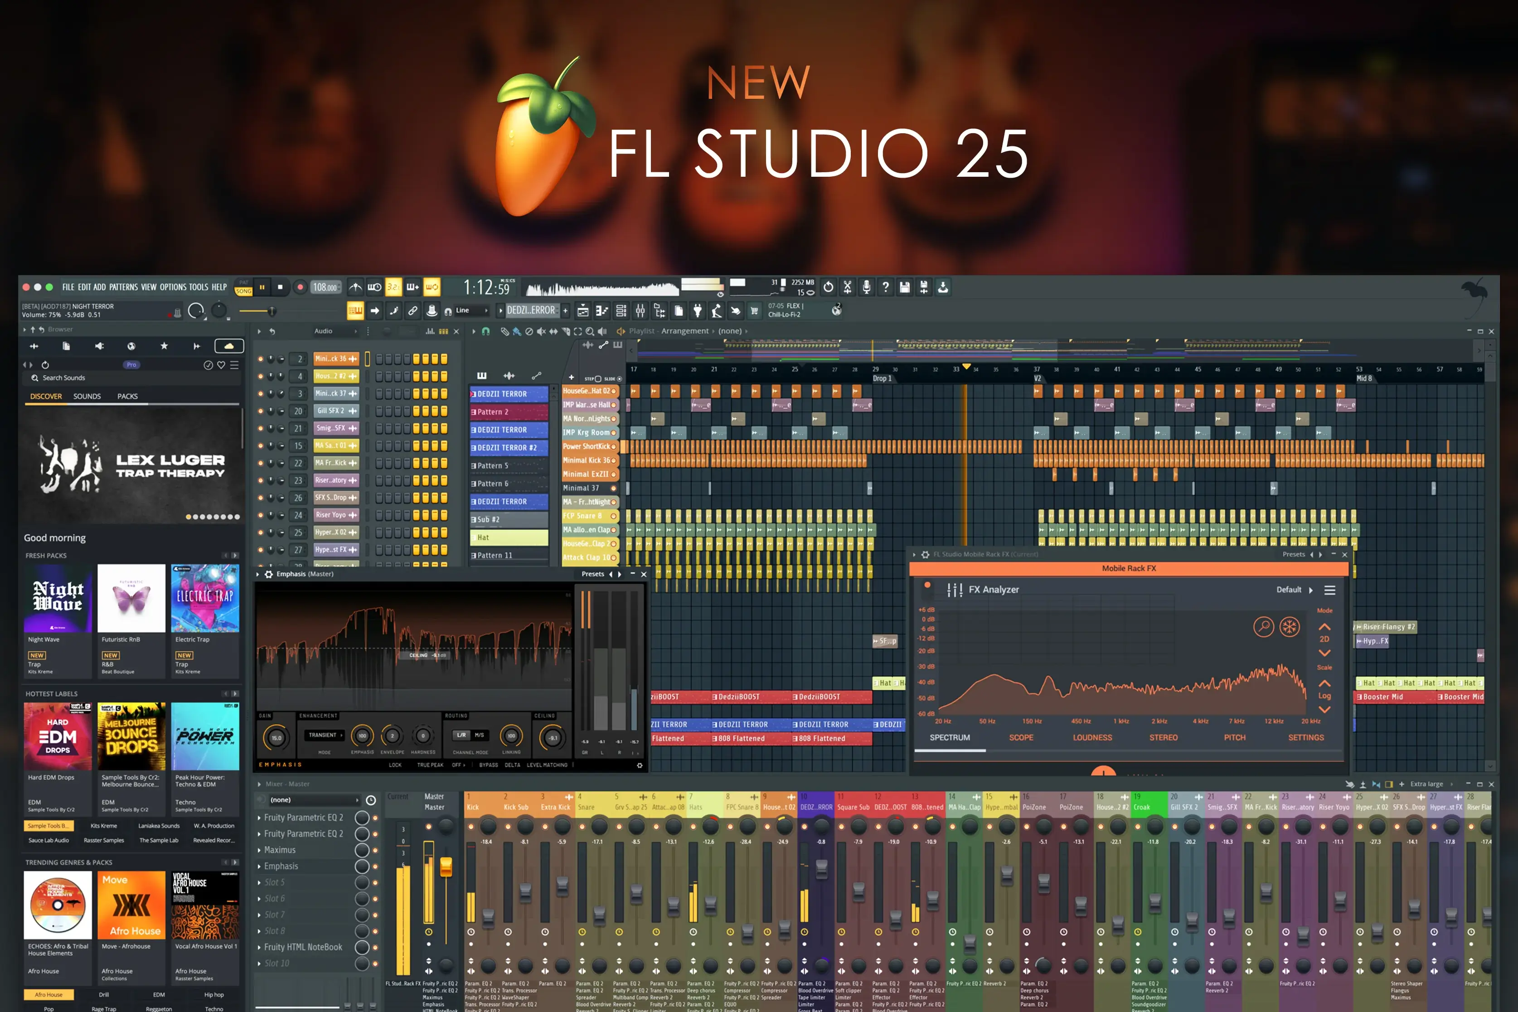Click the Stop playback button
The height and width of the screenshot is (1012, 1518).
pos(280,287)
